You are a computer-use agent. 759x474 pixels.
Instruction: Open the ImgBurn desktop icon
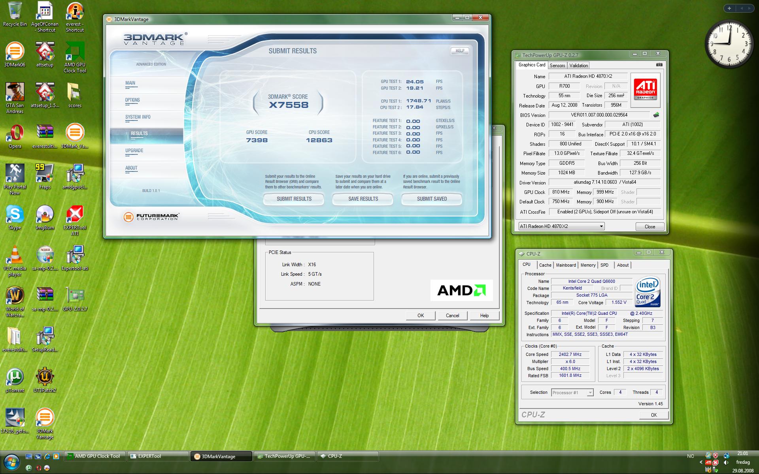(x=45, y=214)
